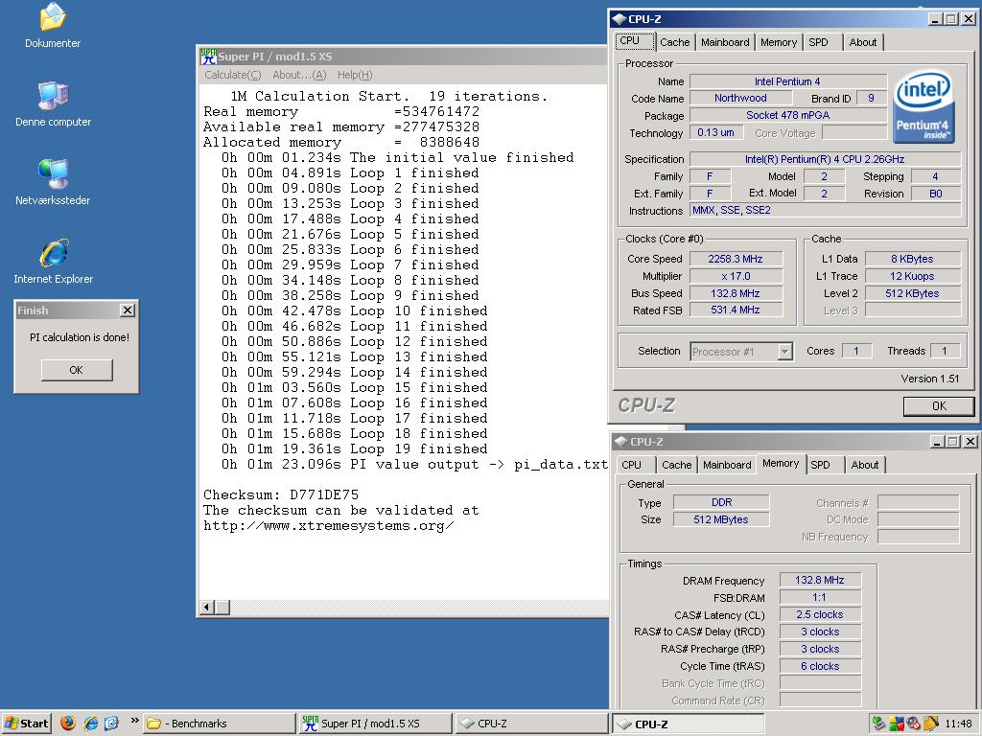Viewport: 982px width, 736px height.
Task: Select Cache tab in lower CPU-Z window
Action: pyautogui.click(x=676, y=465)
